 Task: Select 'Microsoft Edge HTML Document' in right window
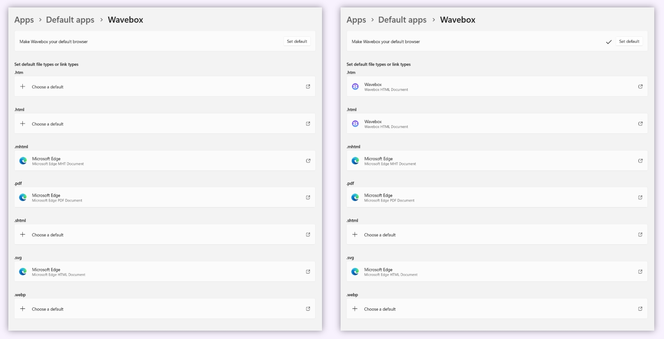[391, 275]
